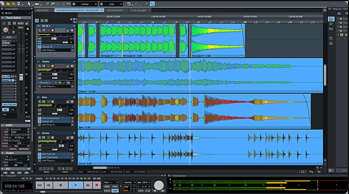Viewport: 349px width, 194px height.
Task: Select the mouse pointer tool
Action: 29,4
